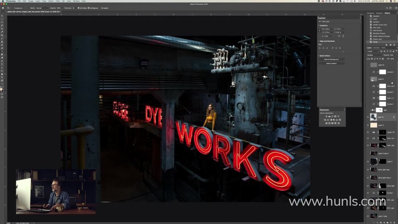
Task: Select the Layer 13 thumbnail
Action: click(x=374, y=65)
